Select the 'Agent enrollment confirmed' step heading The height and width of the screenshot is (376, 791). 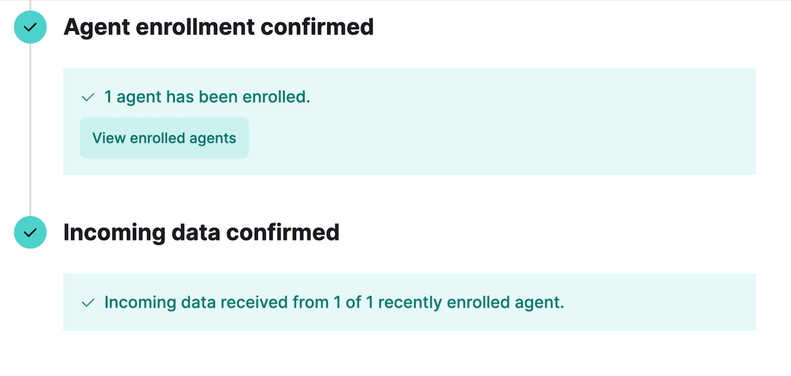click(x=219, y=27)
